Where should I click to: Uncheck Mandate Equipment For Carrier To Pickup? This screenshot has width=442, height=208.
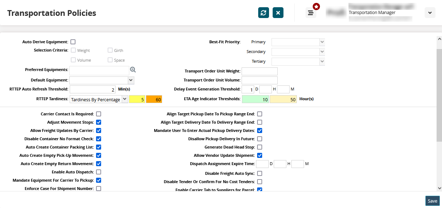coord(99,180)
